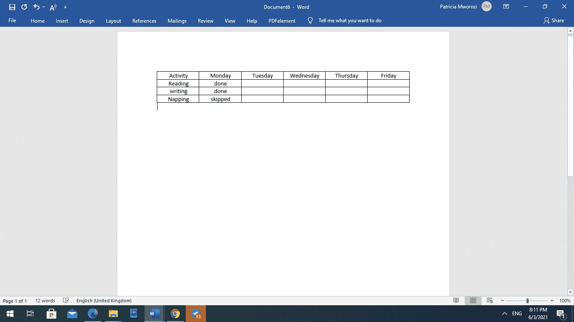Screen dimensions: 574x322
Task: Save the document using the Save icon
Action: [12, 7]
